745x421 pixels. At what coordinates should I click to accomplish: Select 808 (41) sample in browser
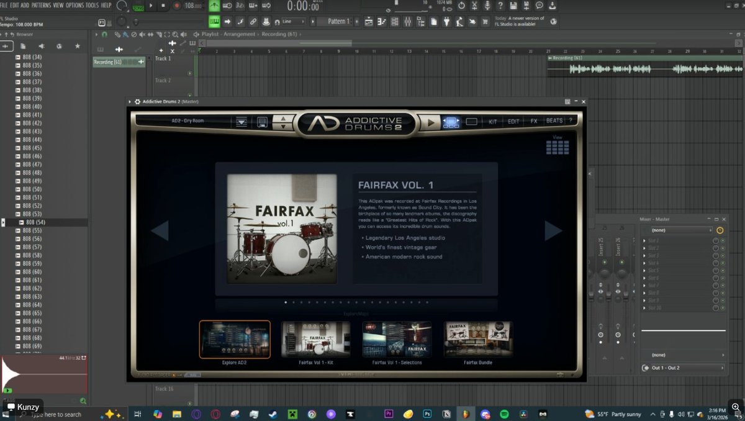pyautogui.click(x=32, y=115)
